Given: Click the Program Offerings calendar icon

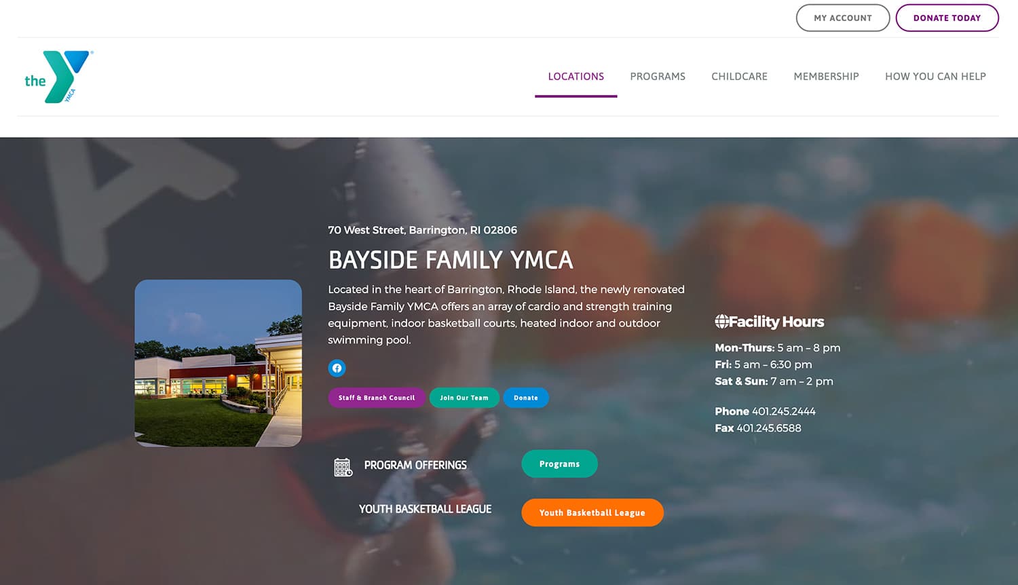Looking at the screenshot, I should pyautogui.click(x=343, y=467).
